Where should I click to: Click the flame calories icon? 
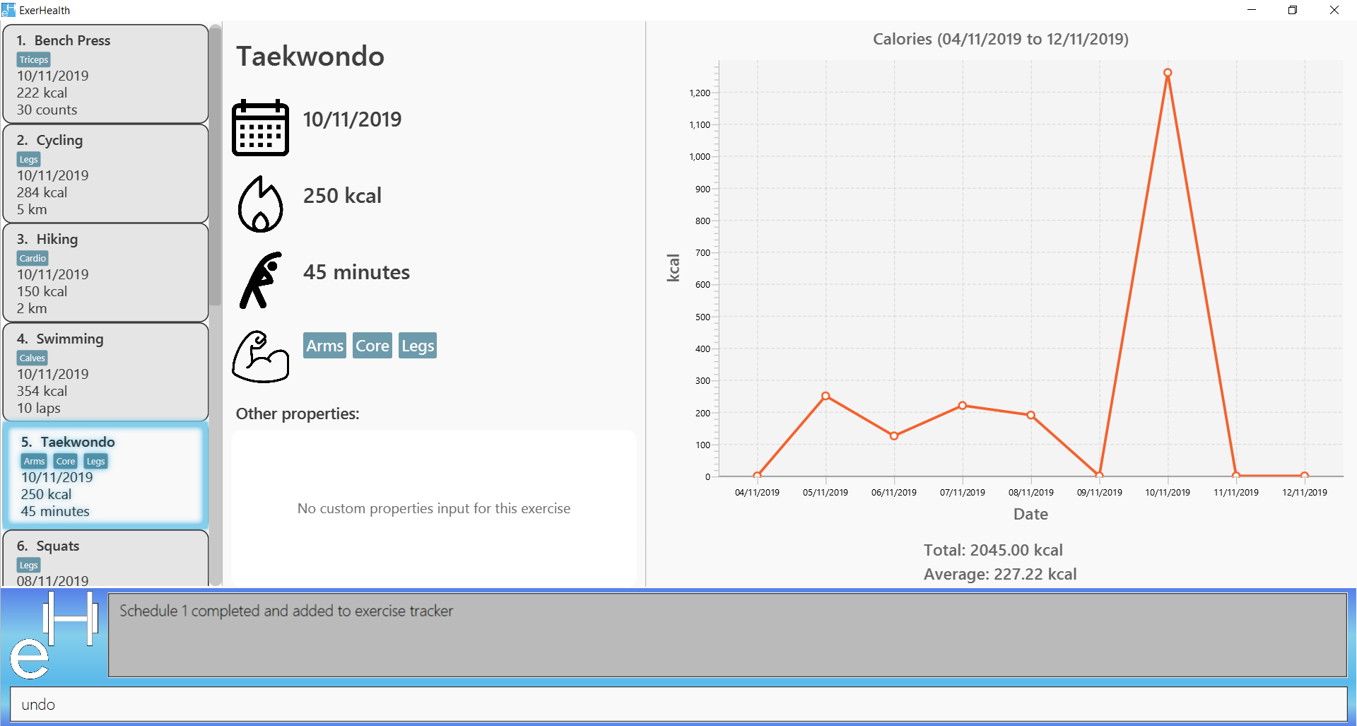pyautogui.click(x=260, y=204)
